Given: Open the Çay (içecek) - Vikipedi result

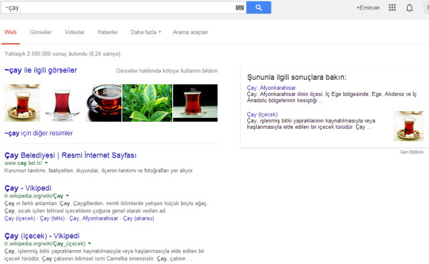Looking at the screenshot, I should point(42,236).
